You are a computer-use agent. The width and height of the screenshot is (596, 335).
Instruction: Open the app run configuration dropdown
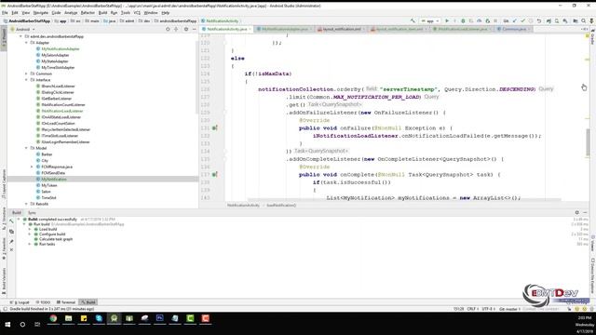pos(430,20)
